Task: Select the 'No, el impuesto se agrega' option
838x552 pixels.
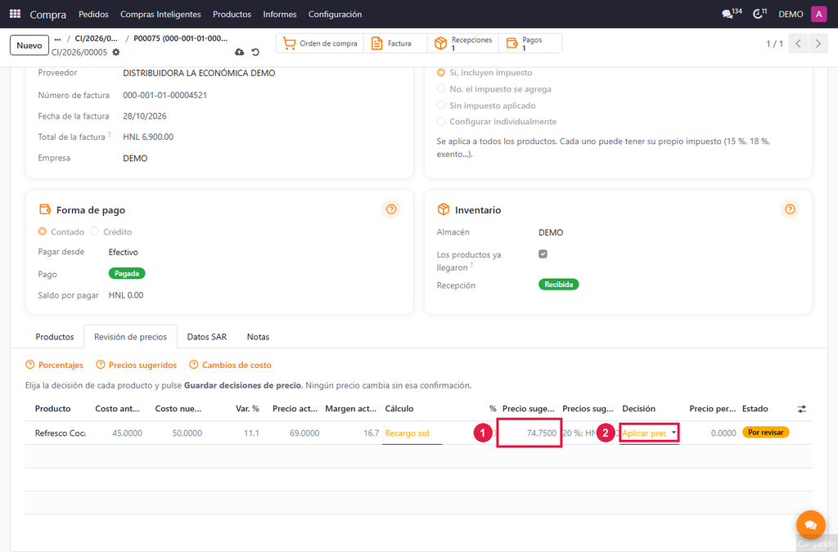Action: tap(441, 88)
